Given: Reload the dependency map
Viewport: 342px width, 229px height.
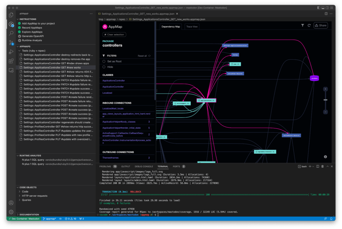Looking at the screenshot, I should 309,26.
